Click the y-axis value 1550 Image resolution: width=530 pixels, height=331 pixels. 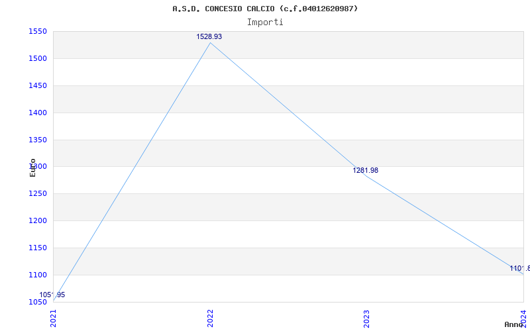click(38, 32)
